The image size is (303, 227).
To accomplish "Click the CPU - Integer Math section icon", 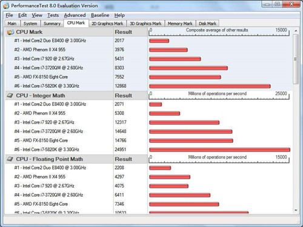I will [10, 96].
